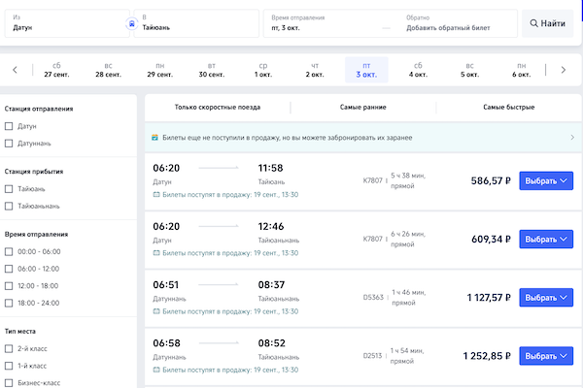This screenshot has height=388, width=583.
Task: Tick the 2-й класс seat type checkbox
Action: [10, 348]
